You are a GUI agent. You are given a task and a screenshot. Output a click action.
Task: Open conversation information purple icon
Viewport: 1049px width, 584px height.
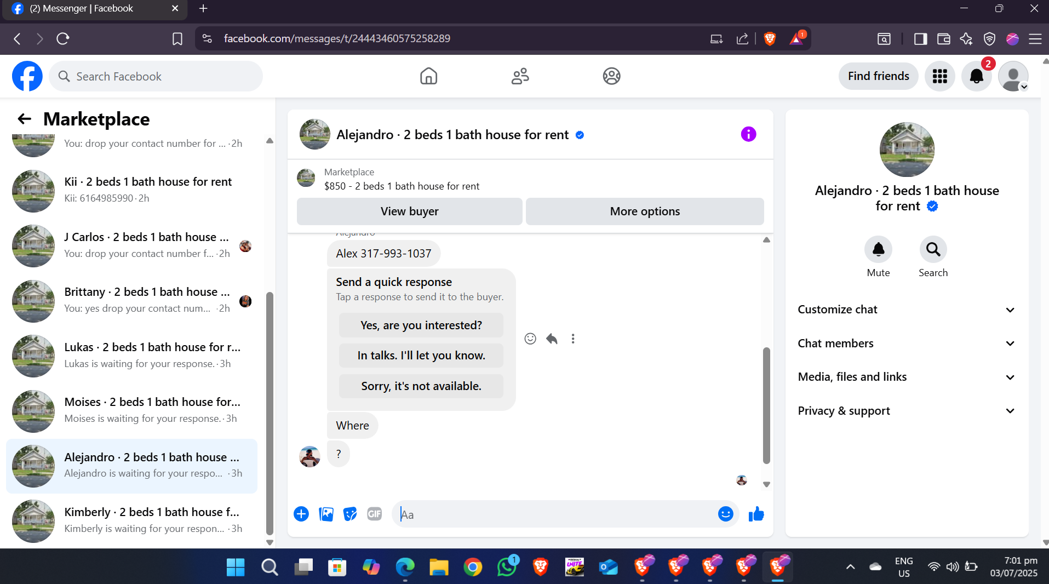(x=748, y=134)
